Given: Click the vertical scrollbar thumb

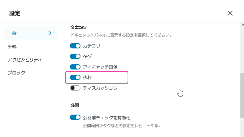Looking at the screenshot, I should coord(242,96).
